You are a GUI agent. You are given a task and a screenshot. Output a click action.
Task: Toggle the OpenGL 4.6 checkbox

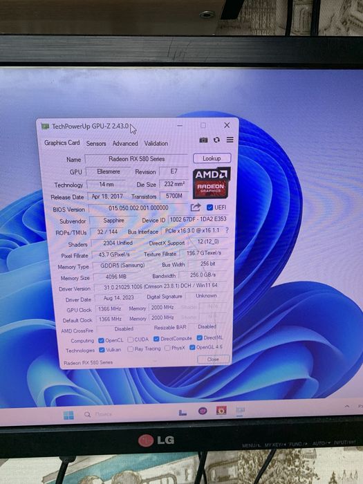(192, 347)
